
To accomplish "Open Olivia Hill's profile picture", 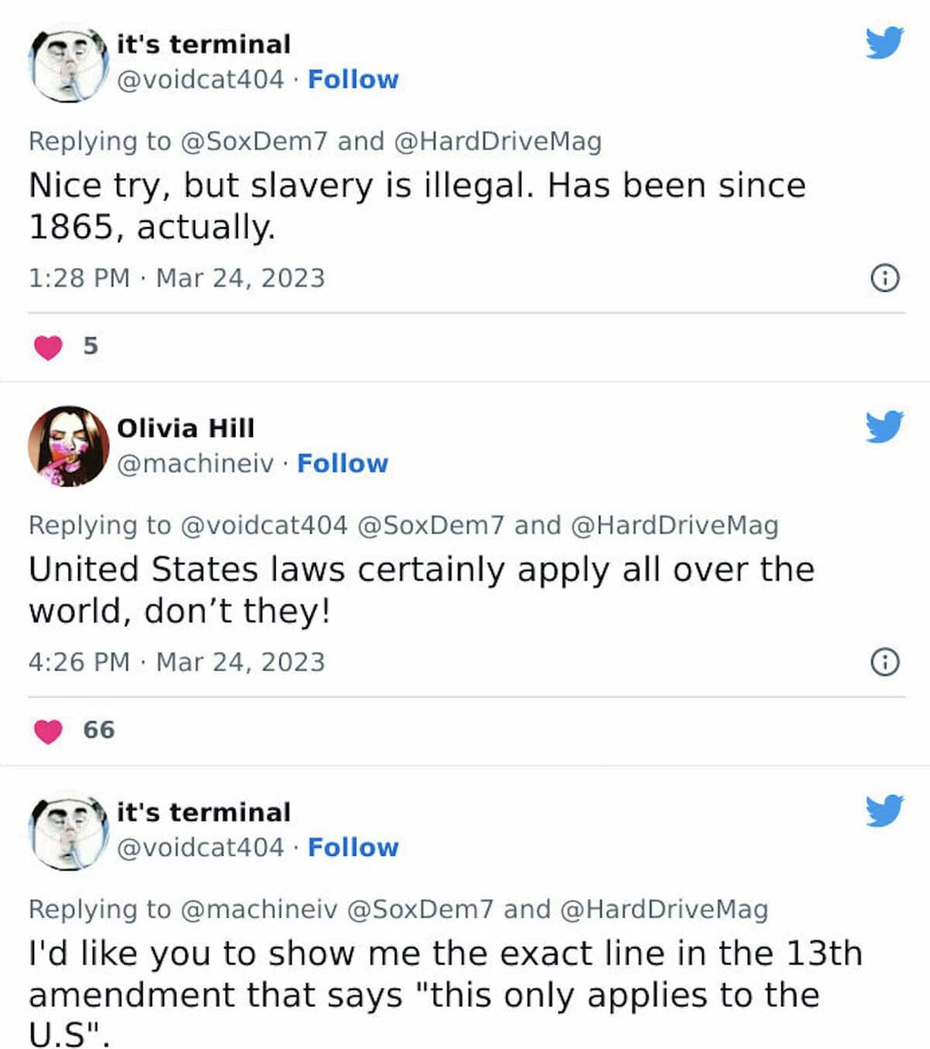I will tap(68, 447).
